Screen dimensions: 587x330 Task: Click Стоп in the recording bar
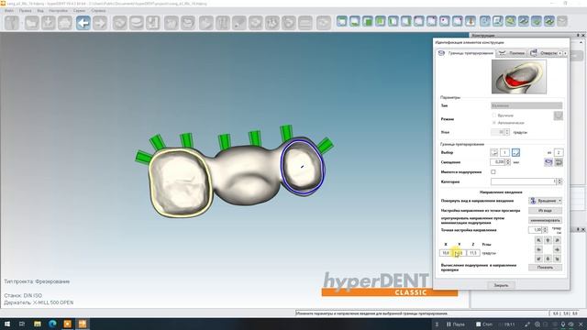[x=484, y=324]
